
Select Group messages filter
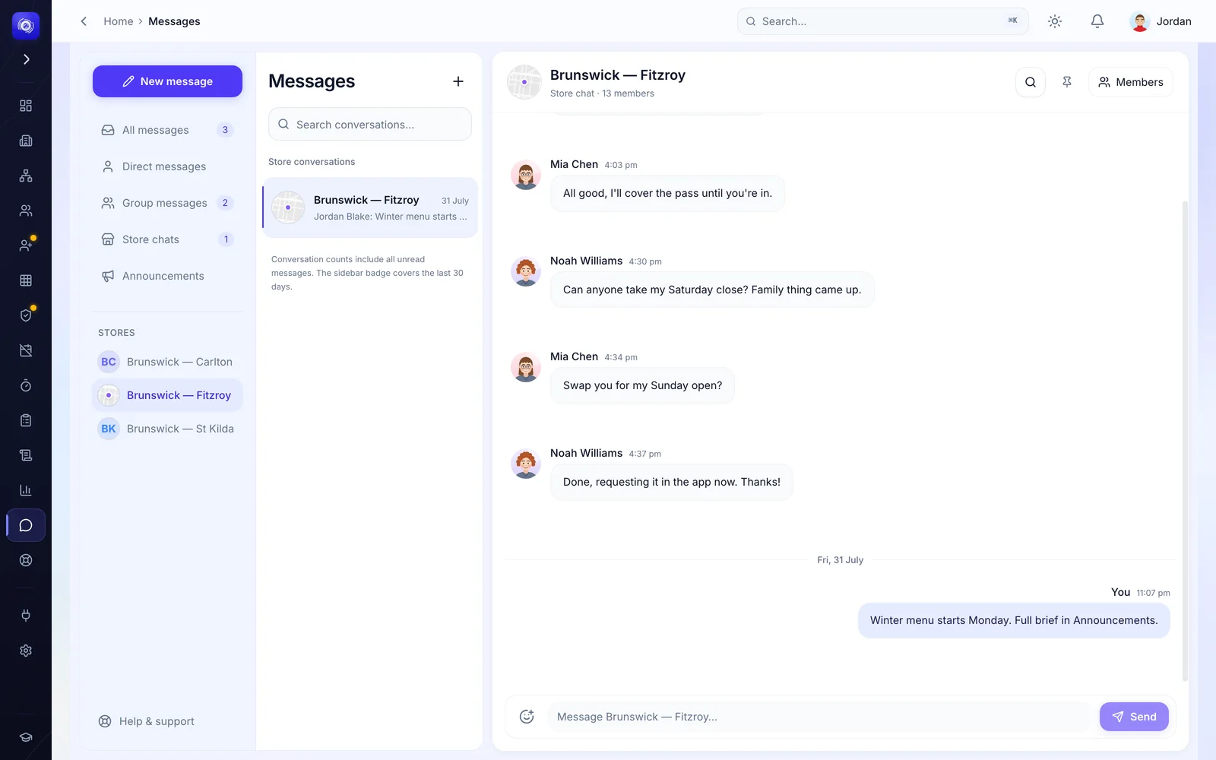click(x=167, y=203)
